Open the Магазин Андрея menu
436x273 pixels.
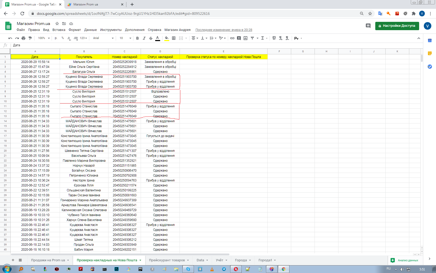point(178,30)
